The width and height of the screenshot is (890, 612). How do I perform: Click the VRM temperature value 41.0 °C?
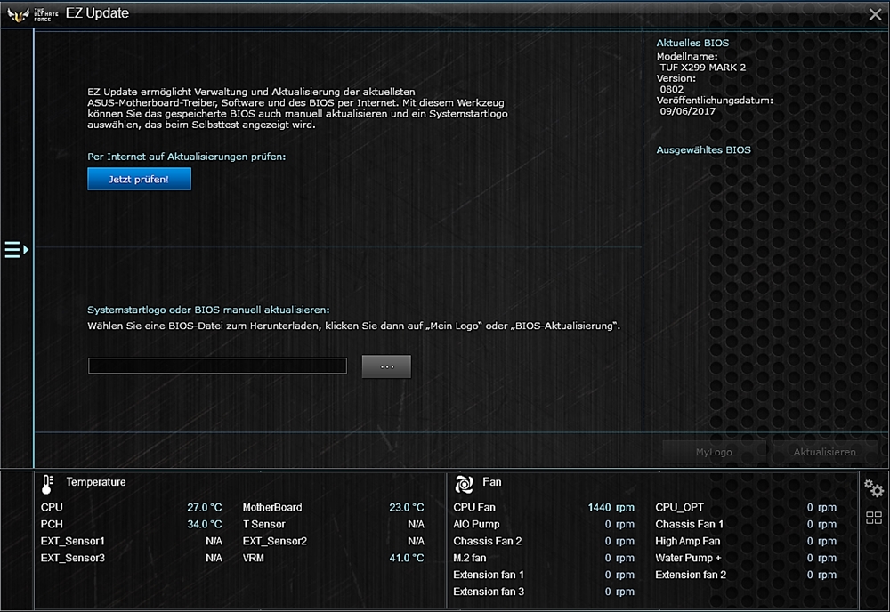point(407,558)
